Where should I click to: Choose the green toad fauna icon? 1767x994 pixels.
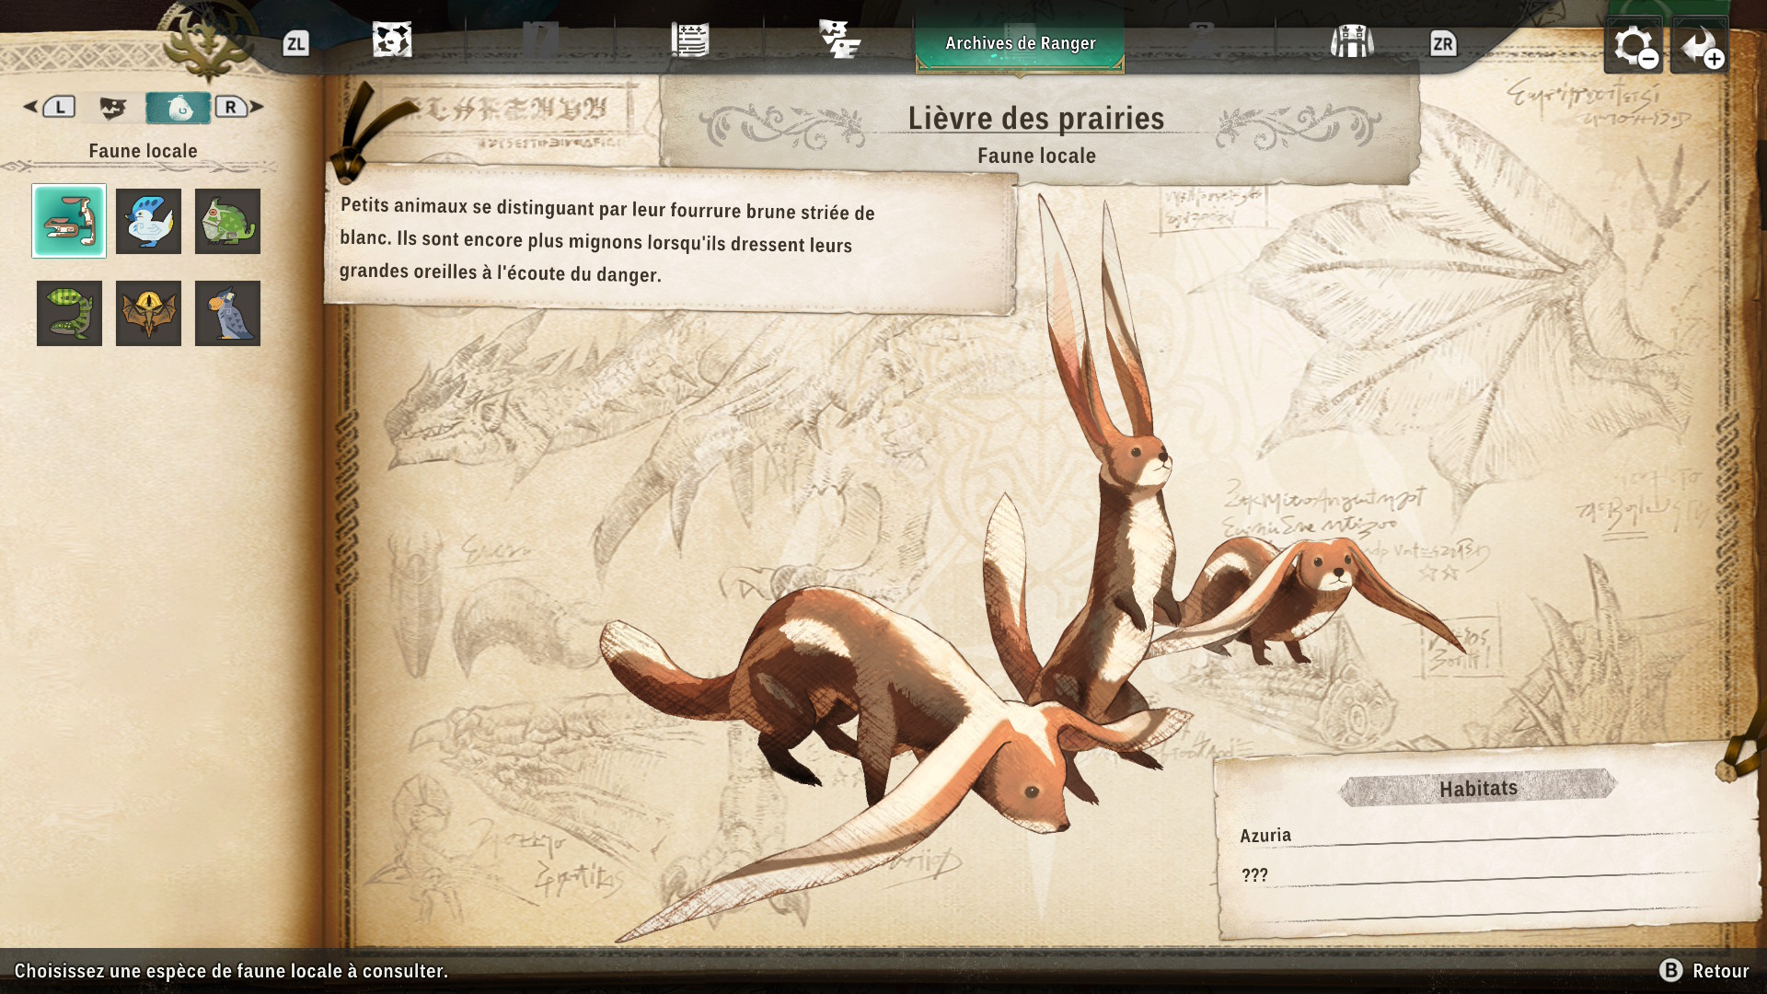pyautogui.click(x=227, y=221)
